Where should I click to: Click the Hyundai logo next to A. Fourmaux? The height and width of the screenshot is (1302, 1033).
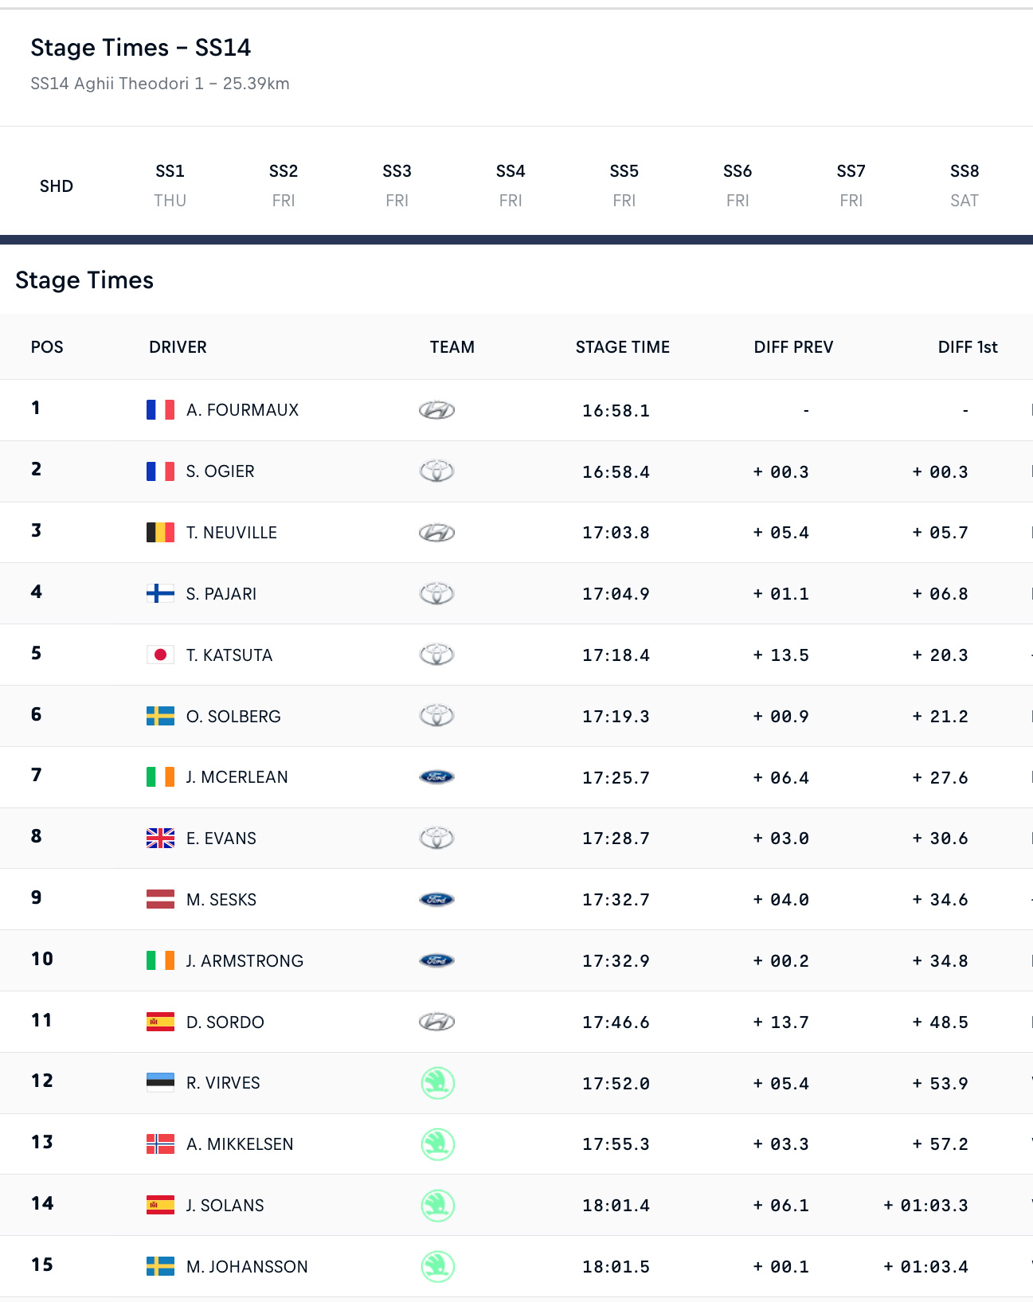[436, 410]
